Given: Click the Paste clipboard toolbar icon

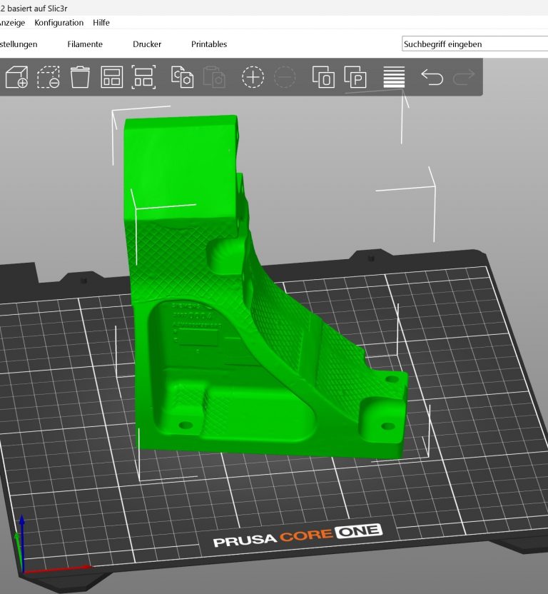Looking at the screenshot, I should coord(214,76).
